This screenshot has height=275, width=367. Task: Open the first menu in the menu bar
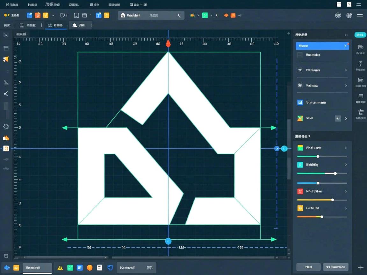click(12, 5)
